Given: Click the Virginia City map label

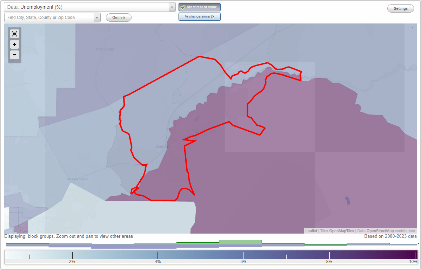Looking at the screenshot, I should click(105, 49).
